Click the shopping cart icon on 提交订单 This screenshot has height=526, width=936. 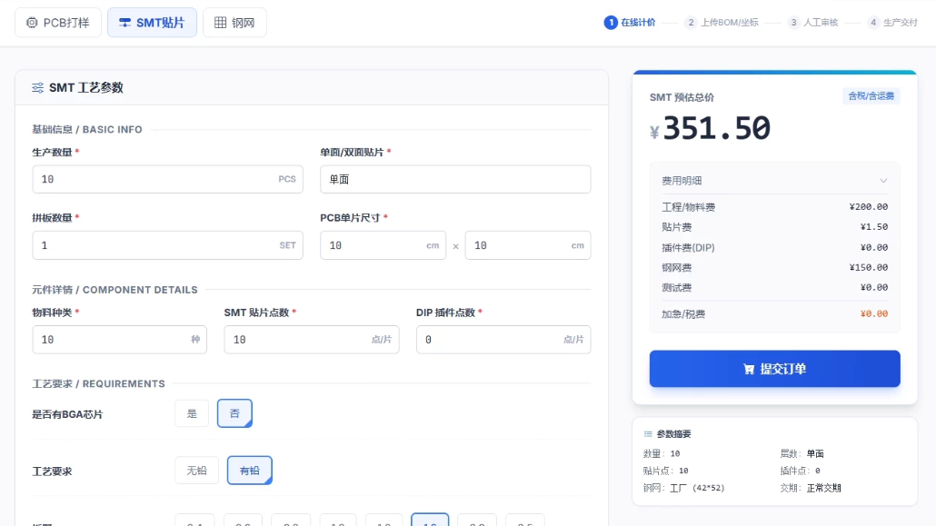point(749,369)
